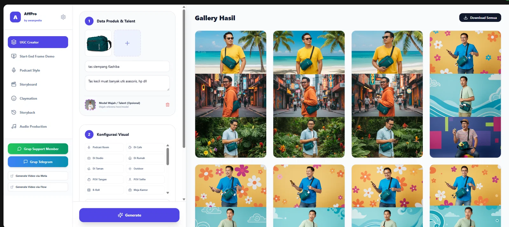Go to Audio Production
509x227 pixels.
33,126
